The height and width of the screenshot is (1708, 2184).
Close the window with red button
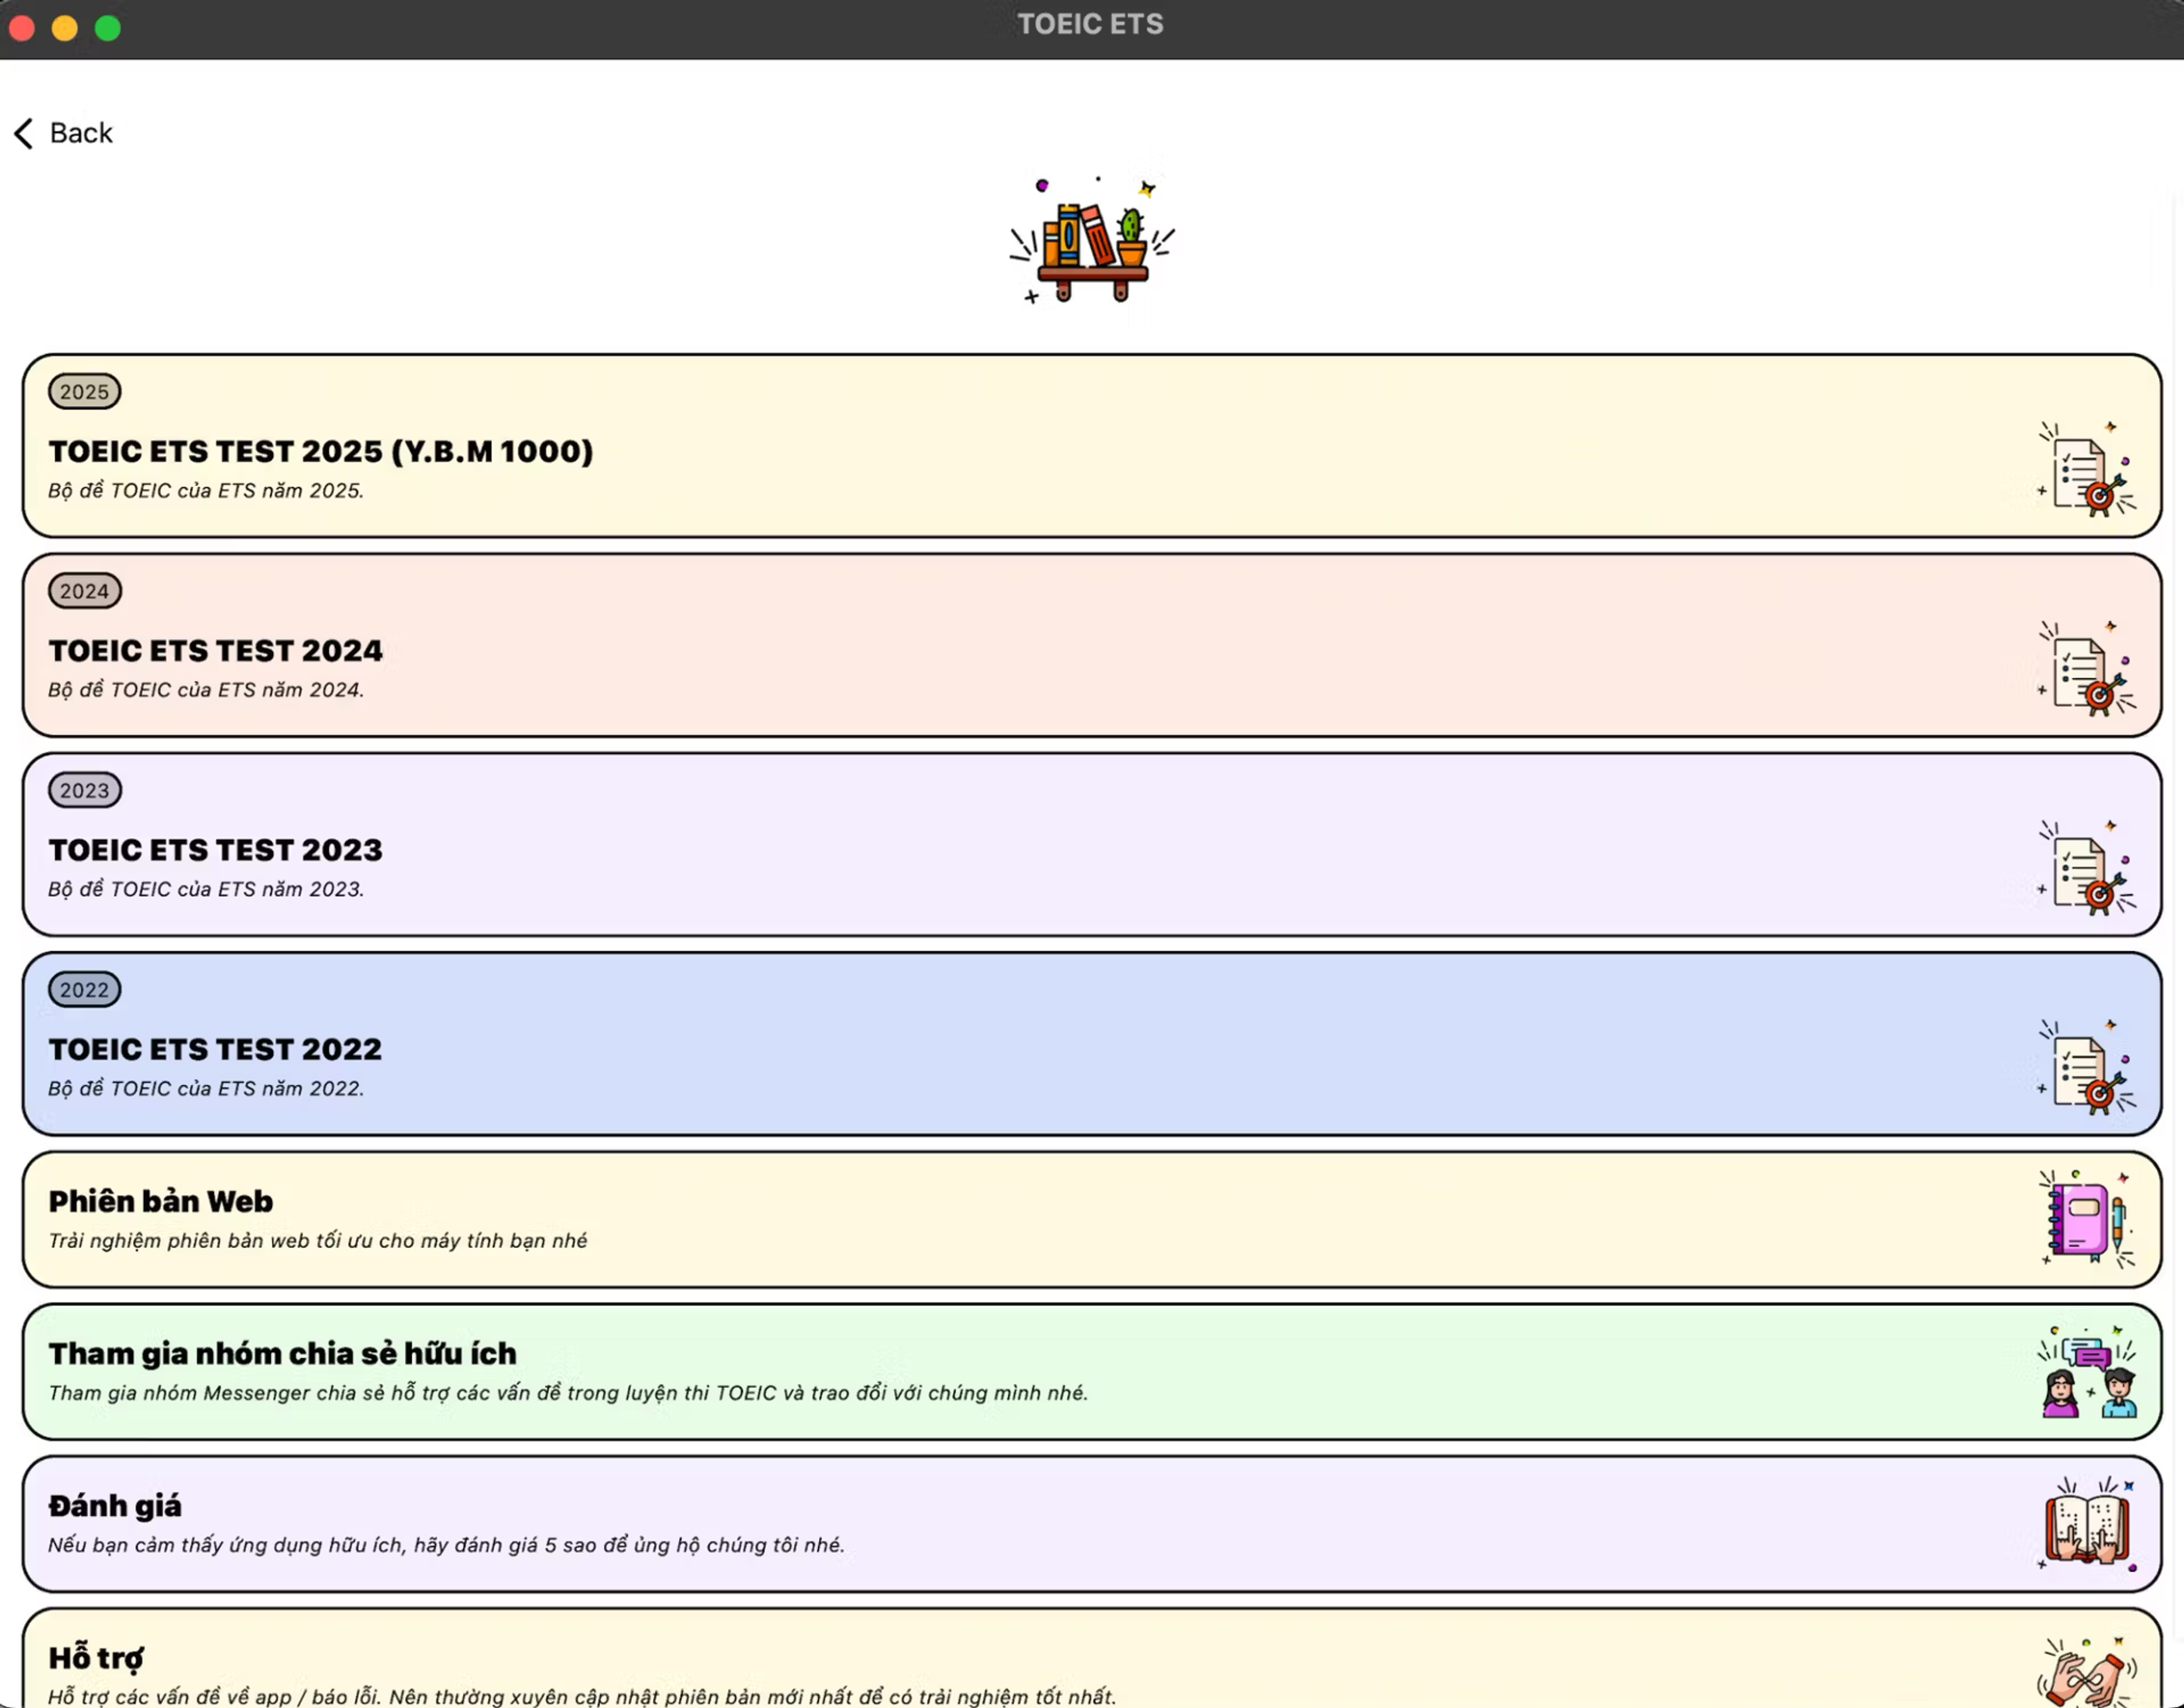[22, 28]
